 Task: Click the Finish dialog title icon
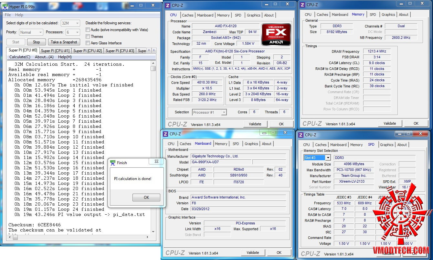coord(113,163)
